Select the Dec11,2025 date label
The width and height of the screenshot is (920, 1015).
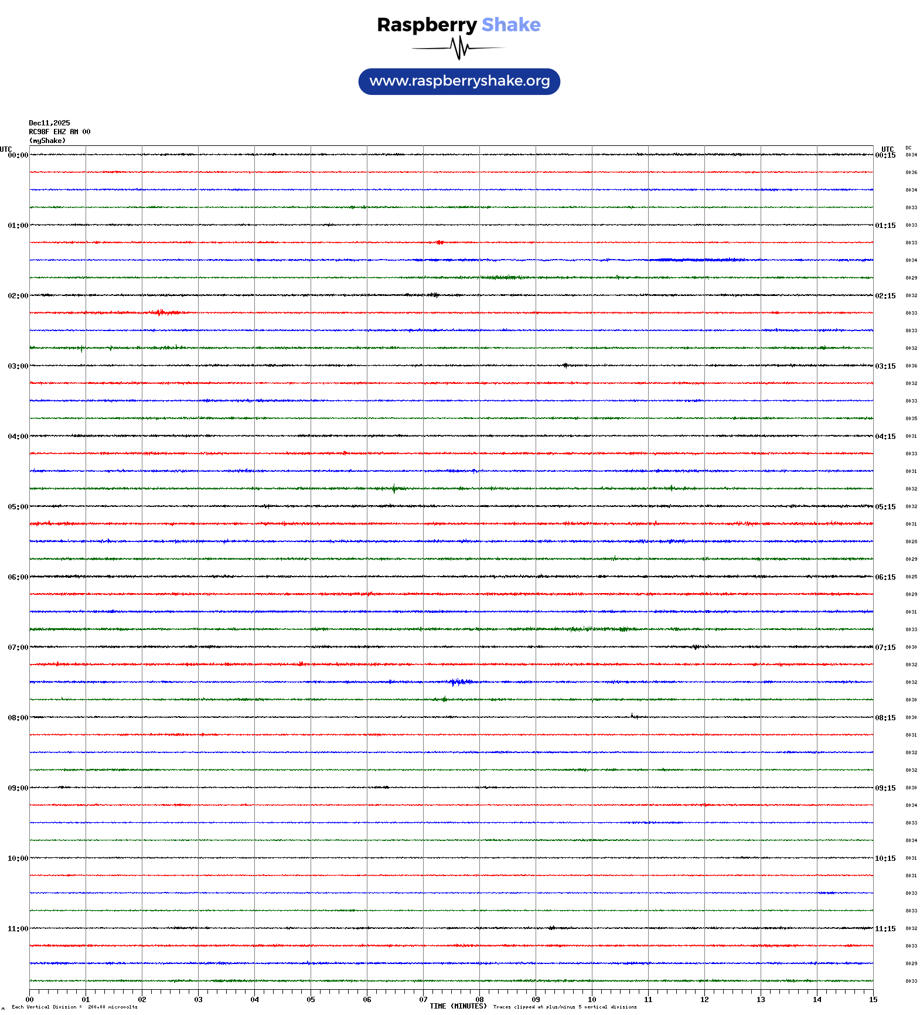[x=49, y=123]
